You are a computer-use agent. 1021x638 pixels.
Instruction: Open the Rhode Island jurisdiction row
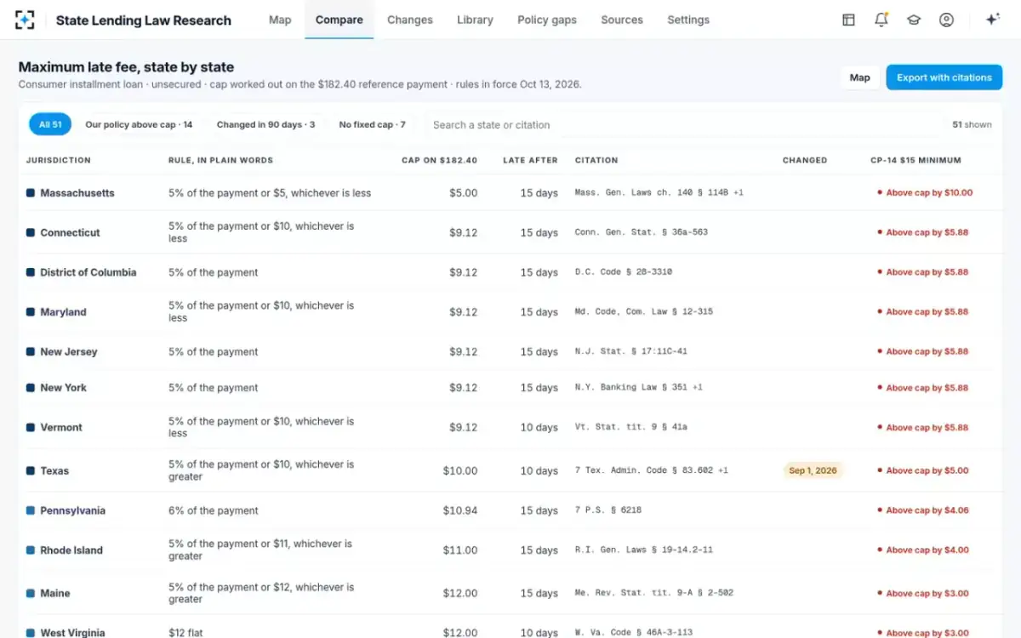point(510,550)
